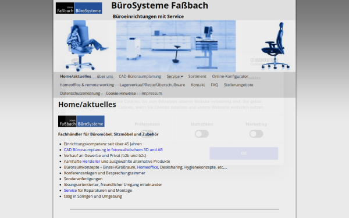Screen dimensions: 349x218
Task: Open Lagerverkauf/Reste/Überschußware menu item
Action: point(152,85)
